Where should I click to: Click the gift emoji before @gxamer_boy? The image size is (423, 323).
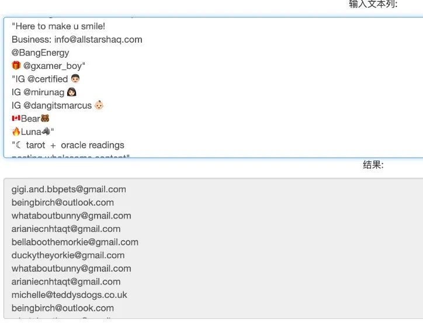[x=16, y=66]
